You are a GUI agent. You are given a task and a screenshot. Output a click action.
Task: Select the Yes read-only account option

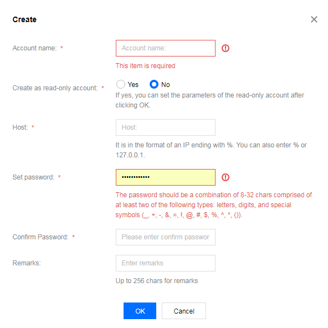pyautogui.click(x=121, y=84)
